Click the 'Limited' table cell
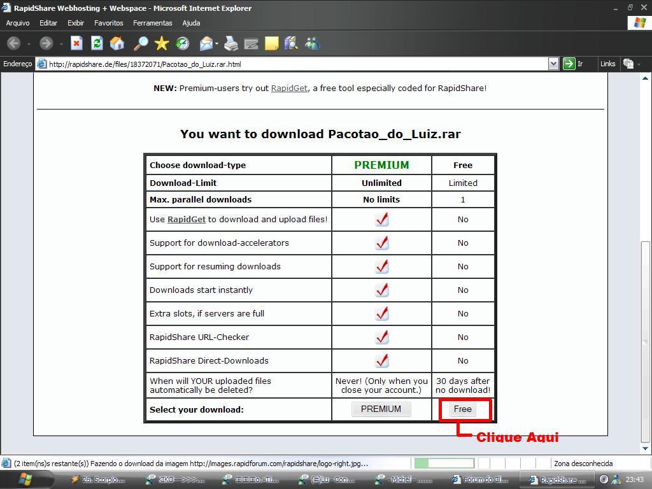This screenshot has height=489, width=652. (463, 183)
